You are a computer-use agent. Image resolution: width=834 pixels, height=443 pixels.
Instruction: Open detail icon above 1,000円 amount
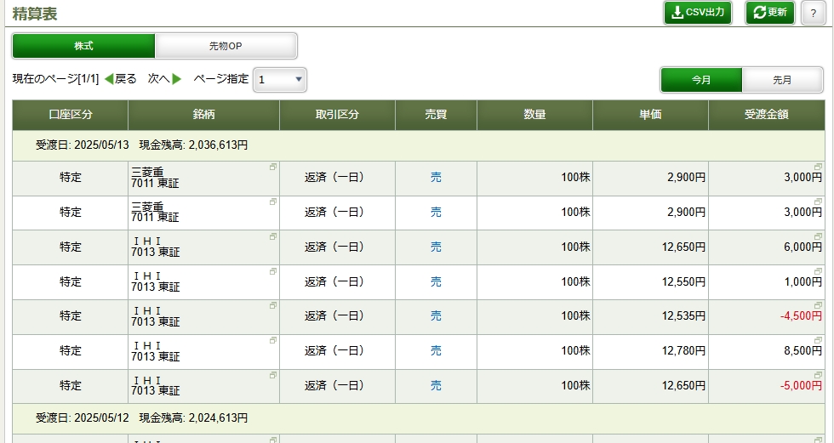(818, 271)
